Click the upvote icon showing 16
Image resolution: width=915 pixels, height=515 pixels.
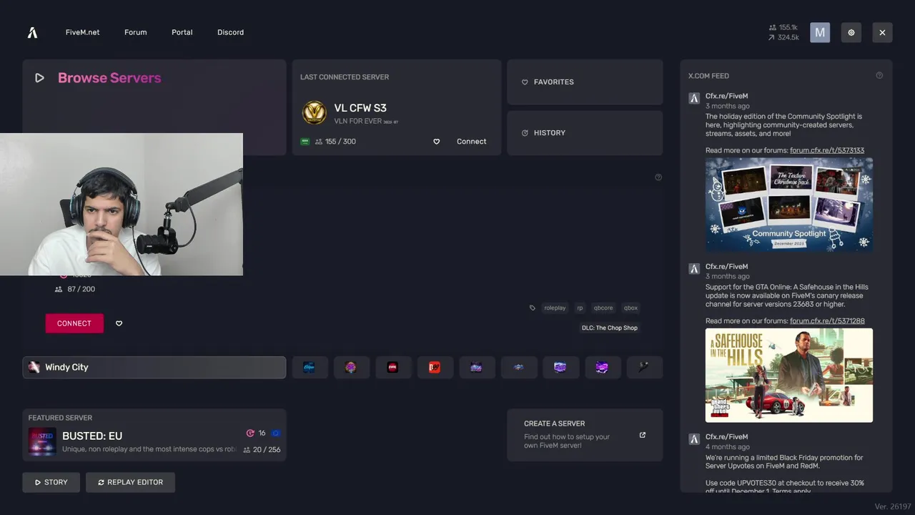tap(250, 433)
